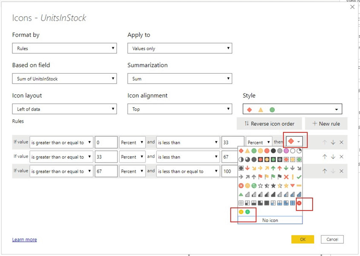This screenshot has height=256, width=360.
Task: Select the yellow right-pointing arrow icon
Action: 260,168
